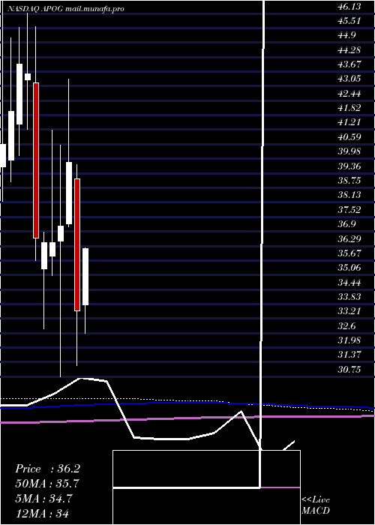Click the 36.9 price axis label
Viewport: 375px width, 525px height.
(x=346, y=224)
